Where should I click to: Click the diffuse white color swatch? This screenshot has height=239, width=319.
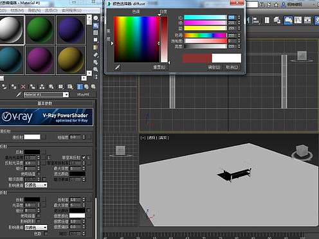(x=32, y=137)
